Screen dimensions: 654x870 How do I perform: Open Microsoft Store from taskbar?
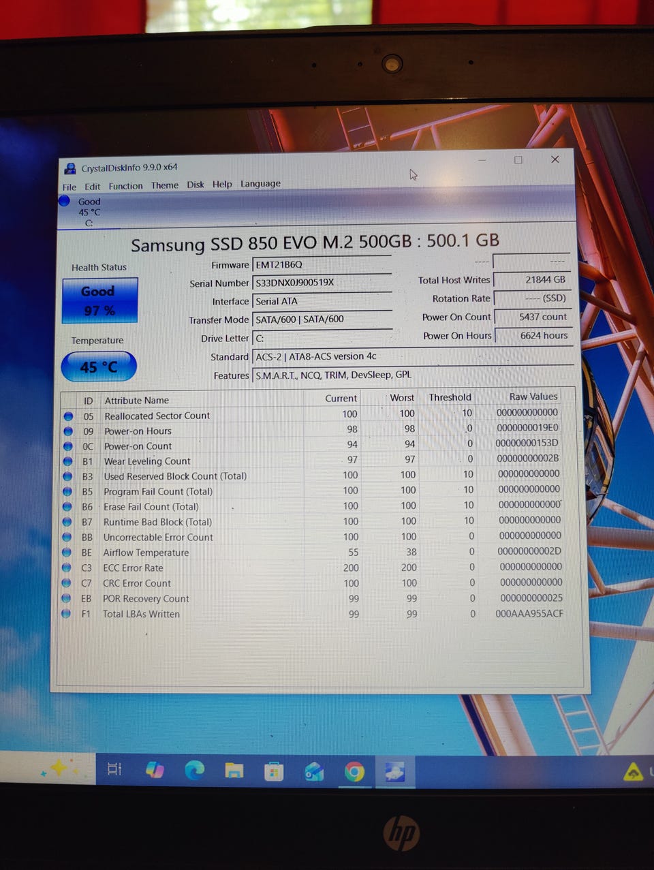coord(274,771)
